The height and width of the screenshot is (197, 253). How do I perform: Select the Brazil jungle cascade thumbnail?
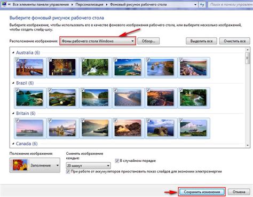(193, 98)
